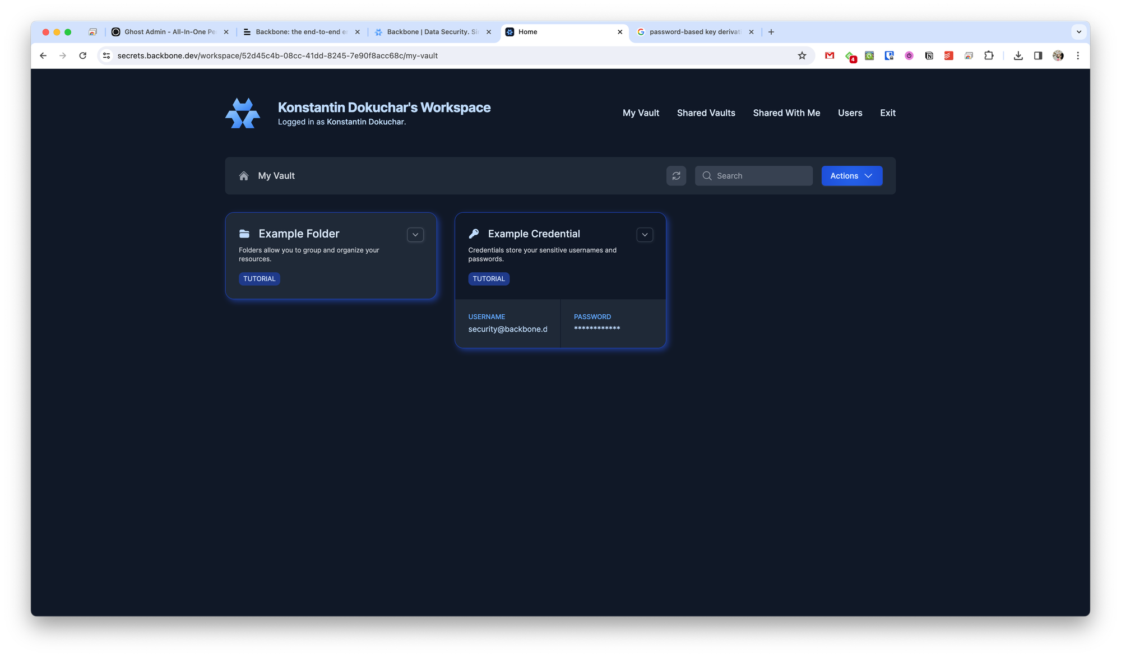Click the Backbone logo icon
This screenshot has height=657, width=1121.
(x=242, y=113)
